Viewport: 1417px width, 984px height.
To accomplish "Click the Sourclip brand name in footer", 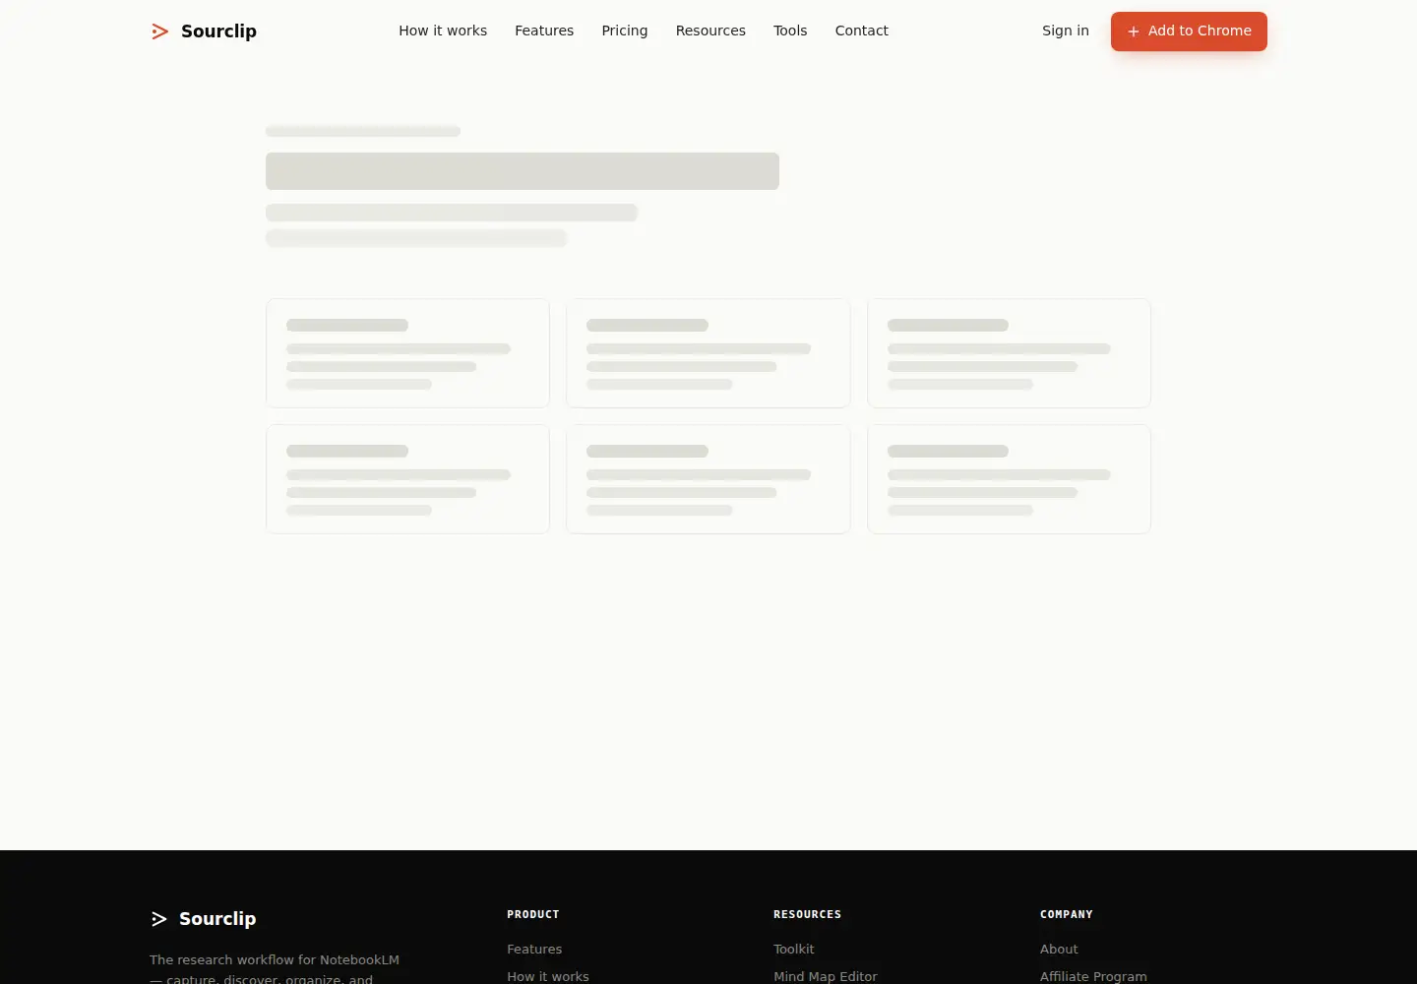I will click(x=217, y=919).
